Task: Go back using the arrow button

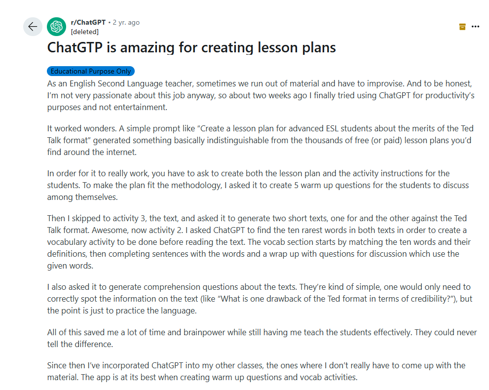Action: (33, 27)
